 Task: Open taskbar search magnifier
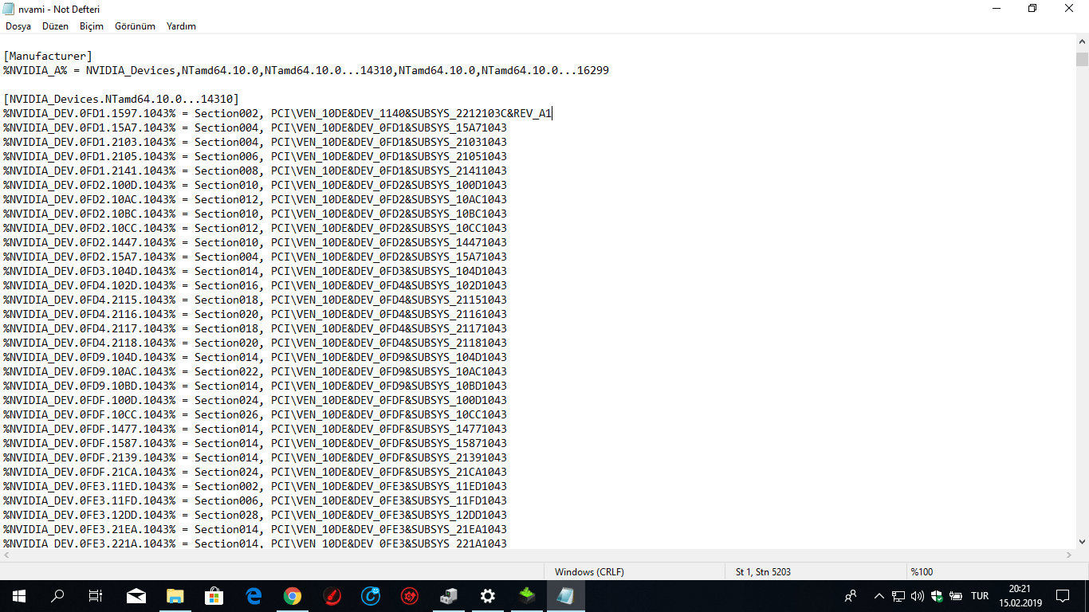click(x=57, y=595)
